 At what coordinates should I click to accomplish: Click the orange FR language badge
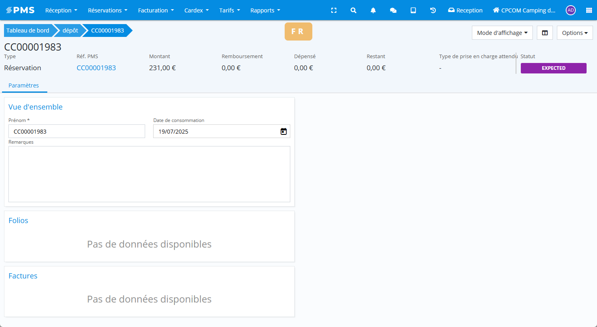point(298,32)
